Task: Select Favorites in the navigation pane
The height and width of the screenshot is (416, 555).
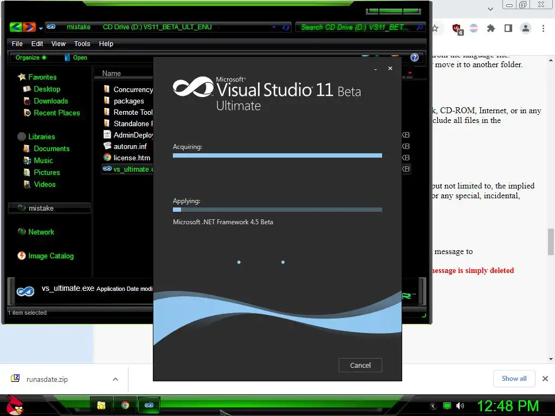Action: pyautogui.click(x=37, y=77)
